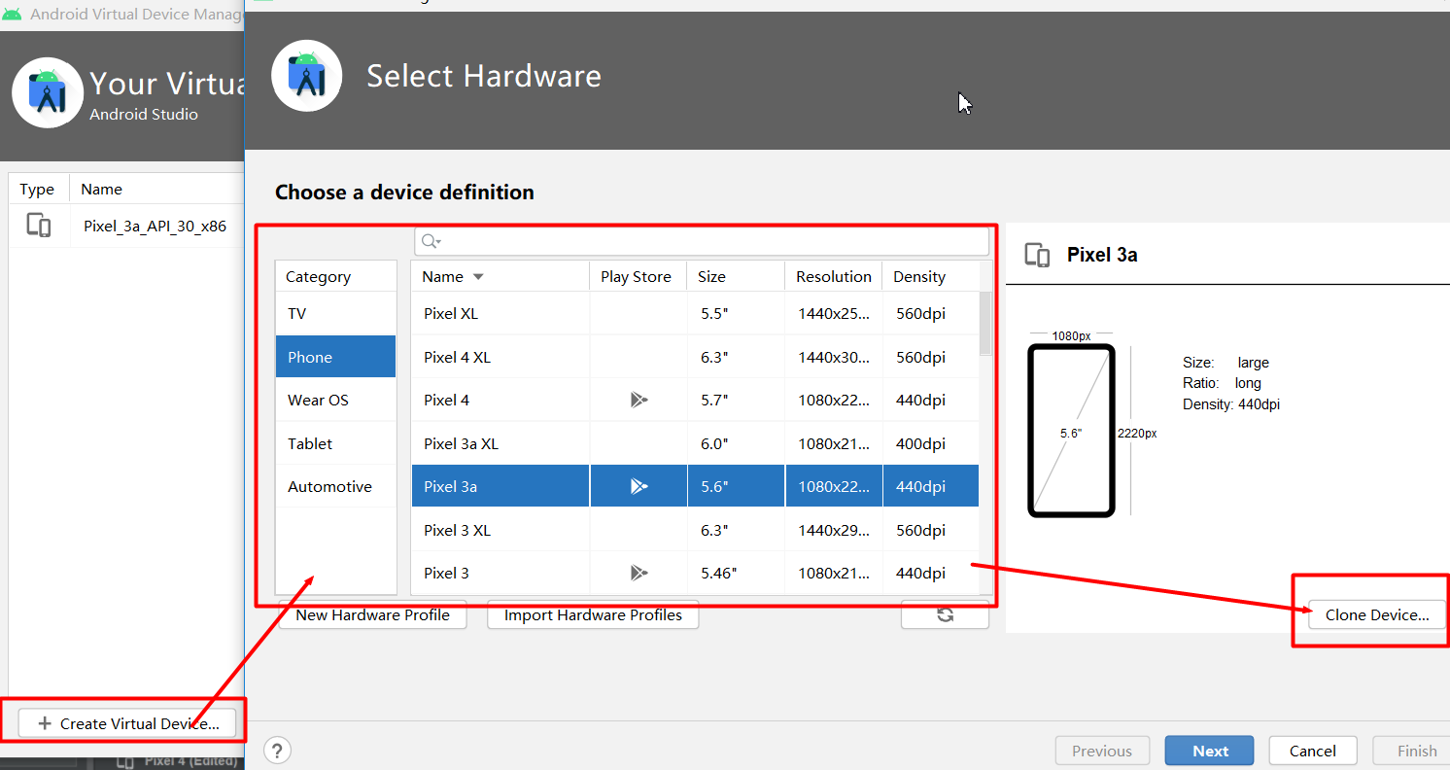Click the Android icon in AVD Manager title bar
Image resolution: width=1450 pixels, height=770 pixels.
(x=12, y=14)
